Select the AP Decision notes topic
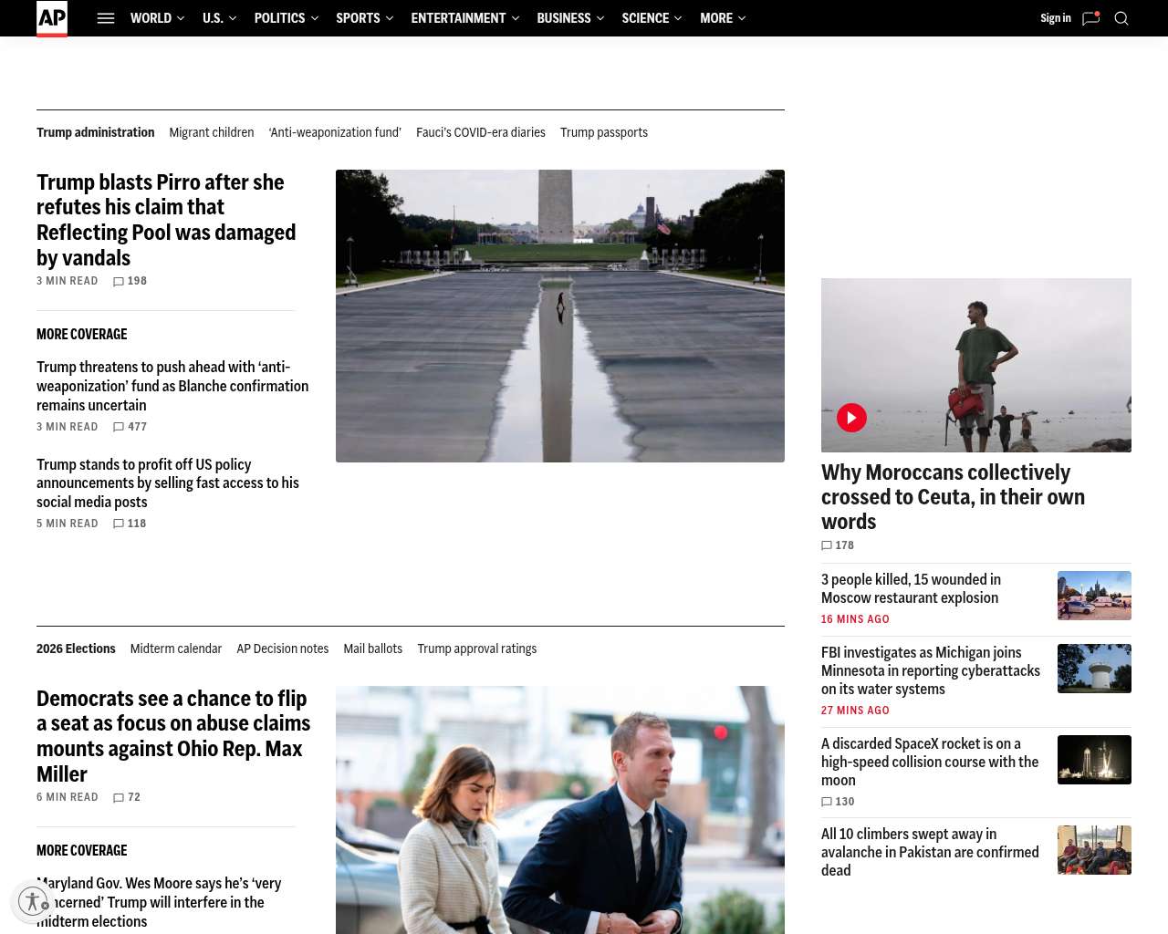The width and height of the screenshot is (1168, 934). click(x=283, y=649)
